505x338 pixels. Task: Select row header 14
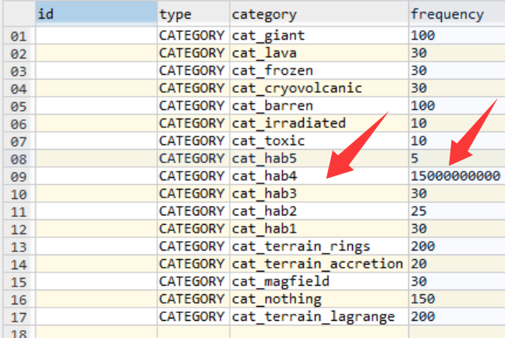[19, 264]
